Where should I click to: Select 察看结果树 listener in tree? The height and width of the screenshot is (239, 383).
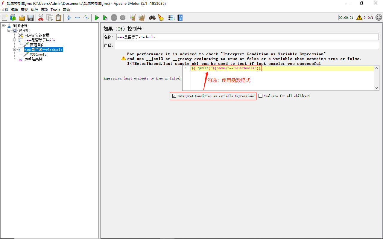[x=33, y=59]
